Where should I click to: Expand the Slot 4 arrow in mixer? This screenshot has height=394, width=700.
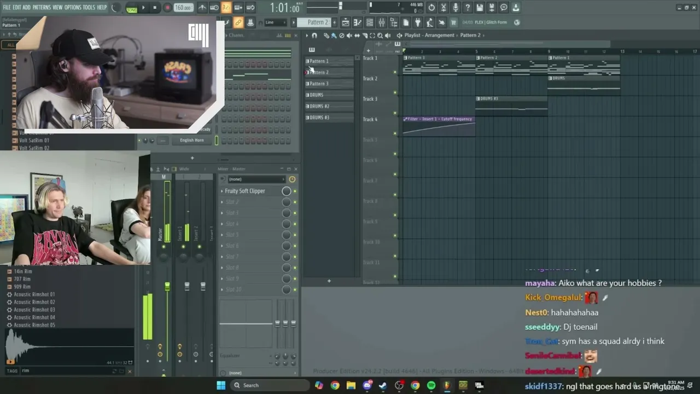(x=222, y=224)
